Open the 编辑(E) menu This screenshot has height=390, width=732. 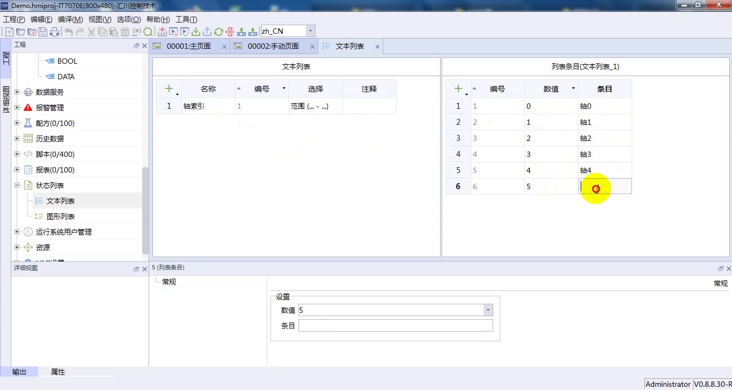tap(41, 19)
